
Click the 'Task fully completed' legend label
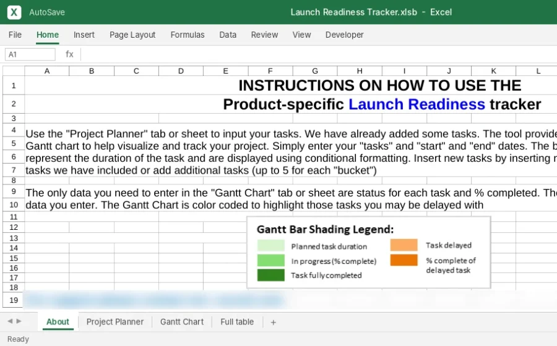326,276
